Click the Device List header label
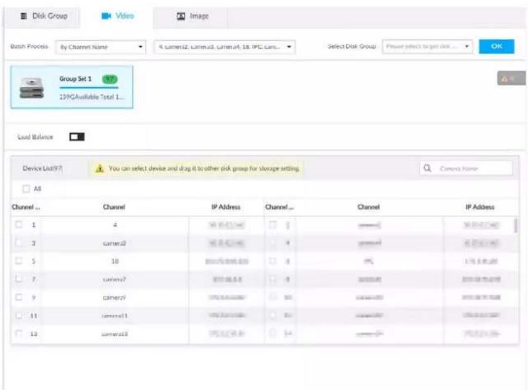The height and width of the screenshot is (390, 529). coord(43,168)
